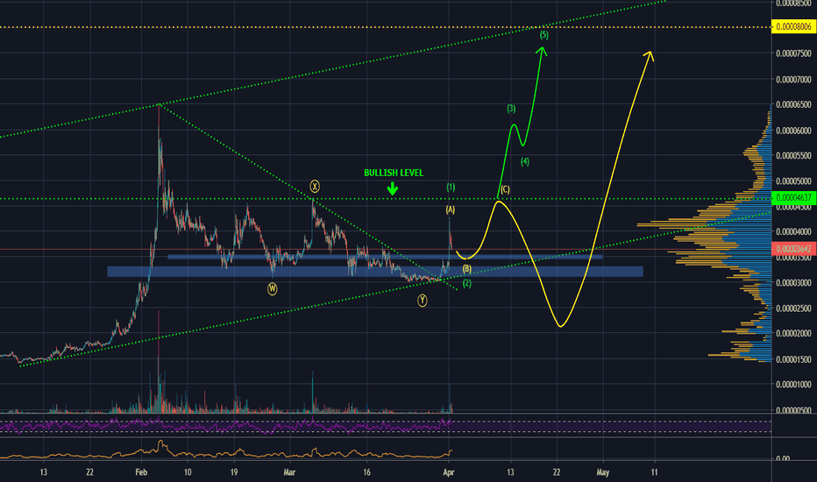817x482 pixels.
Task: Click the circled X wave label
Action: [315, 186]
